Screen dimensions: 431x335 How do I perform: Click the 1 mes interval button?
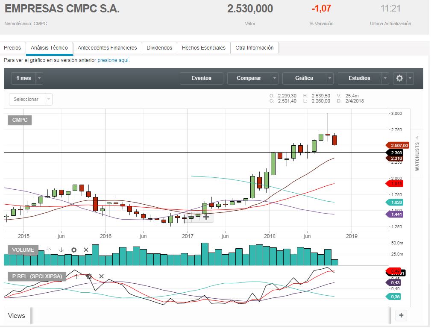tap(23, 78)
